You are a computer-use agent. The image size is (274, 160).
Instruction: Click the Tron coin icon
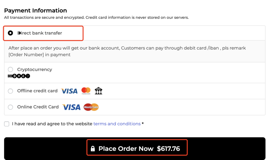28,76
